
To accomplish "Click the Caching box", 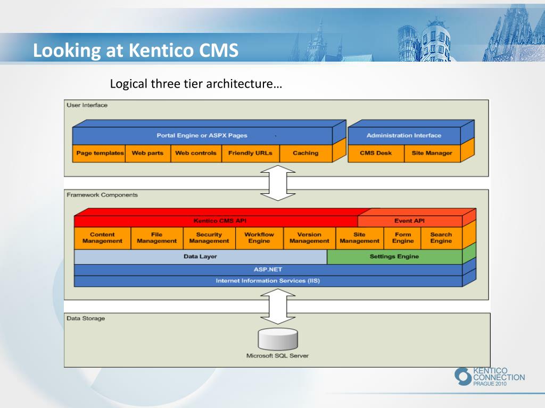I will pos(306,154).
